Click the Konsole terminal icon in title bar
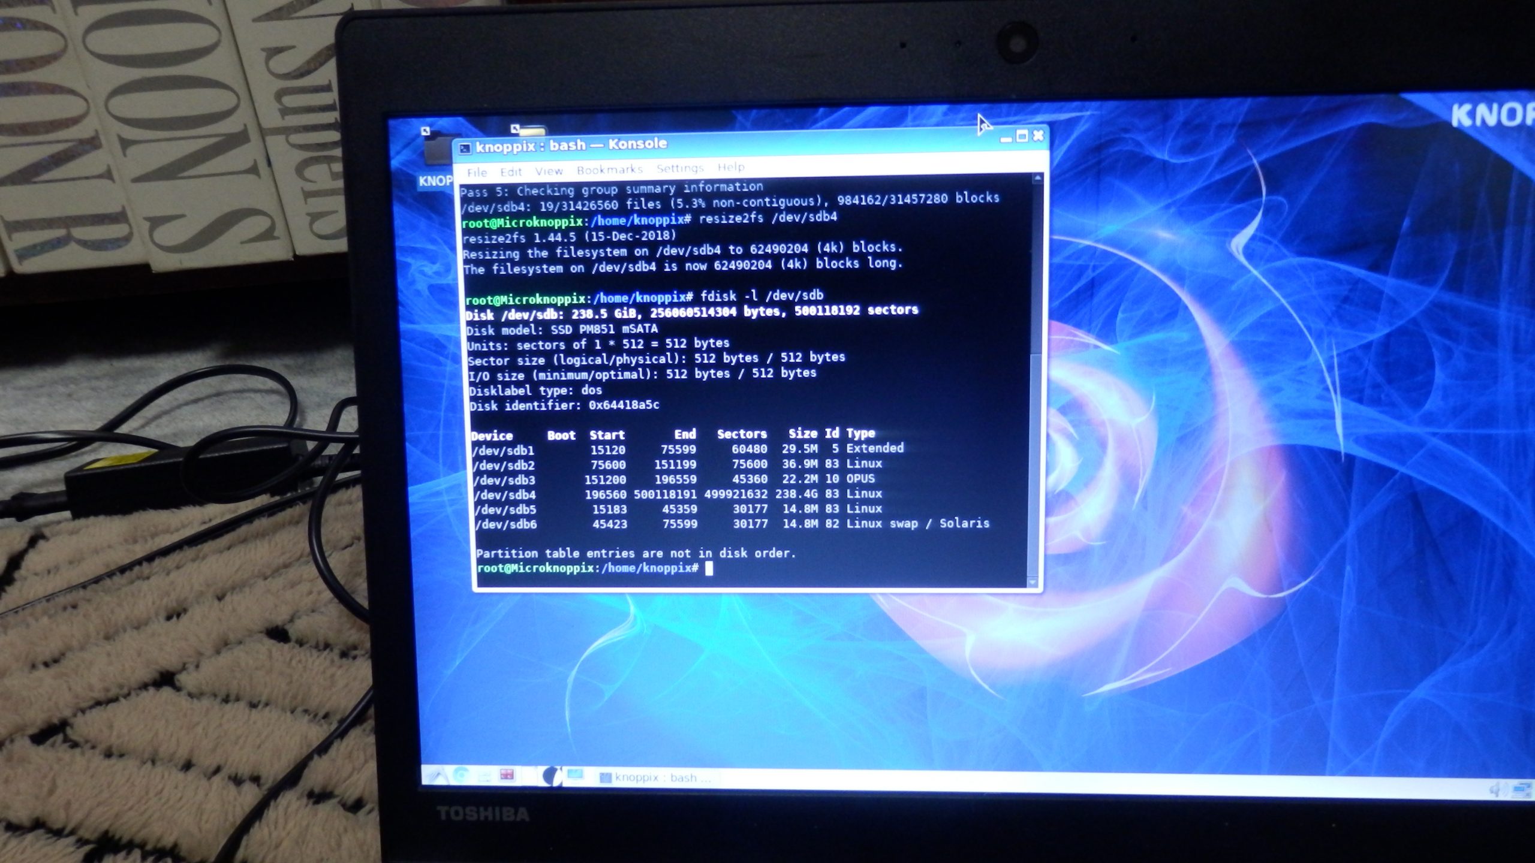This screenshot has width=1535, height=863. (465, 148)
